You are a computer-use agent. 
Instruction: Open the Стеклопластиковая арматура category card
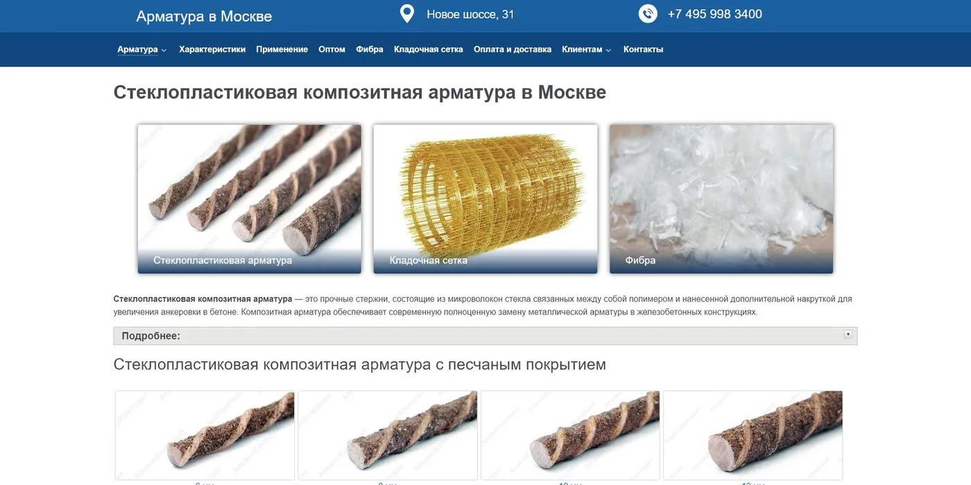[x=250, y=199]
